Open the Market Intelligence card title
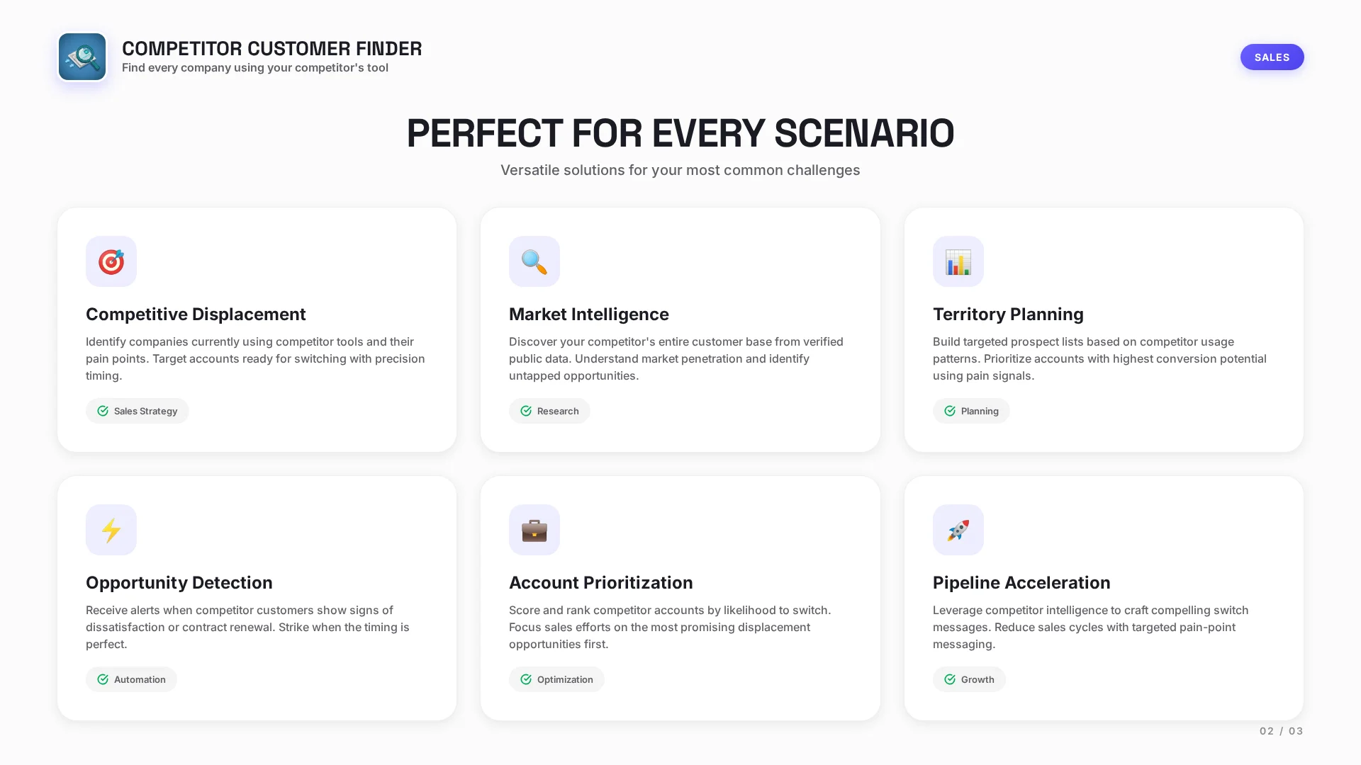 click(588, 314)
